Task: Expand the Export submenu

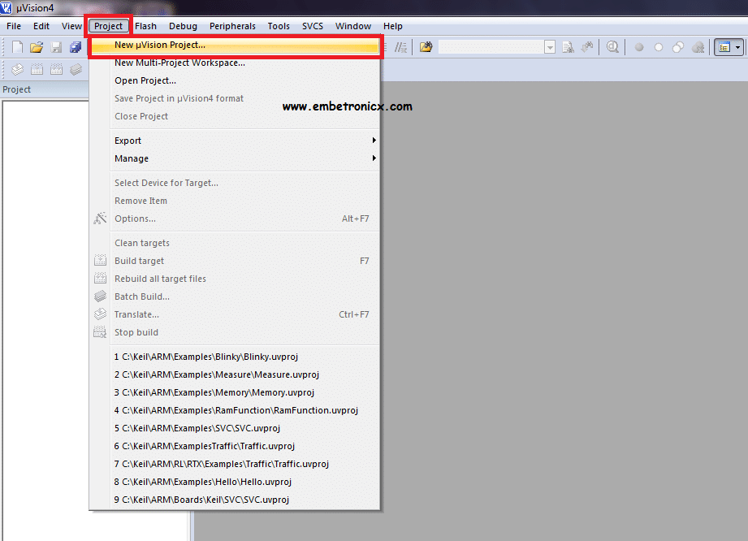Action: point(244,141)
